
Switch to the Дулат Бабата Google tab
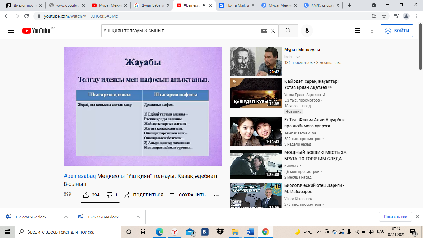click(x=152, y=5)
